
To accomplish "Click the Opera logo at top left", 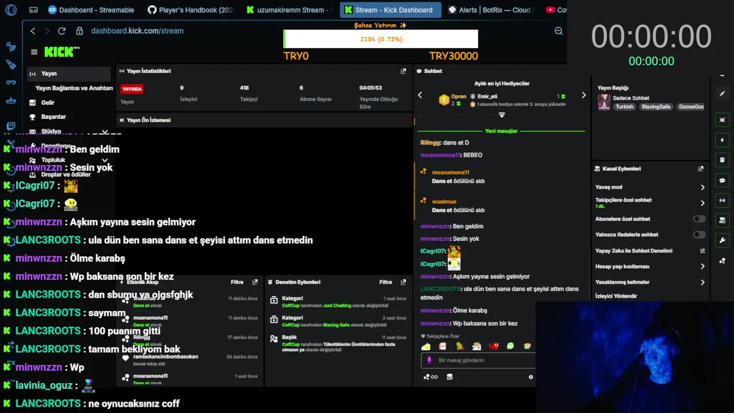I will (11, 10).
